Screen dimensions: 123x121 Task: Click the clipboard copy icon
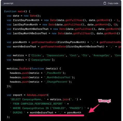pyautogui.click(x=105, y=3)
